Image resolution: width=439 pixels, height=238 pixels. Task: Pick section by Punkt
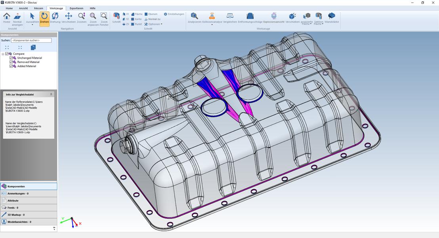[136, 24]
